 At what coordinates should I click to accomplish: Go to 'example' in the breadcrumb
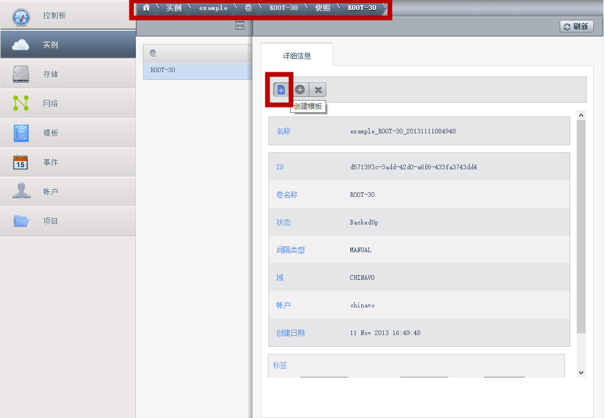pyautogui.click(x=213, y=8)
